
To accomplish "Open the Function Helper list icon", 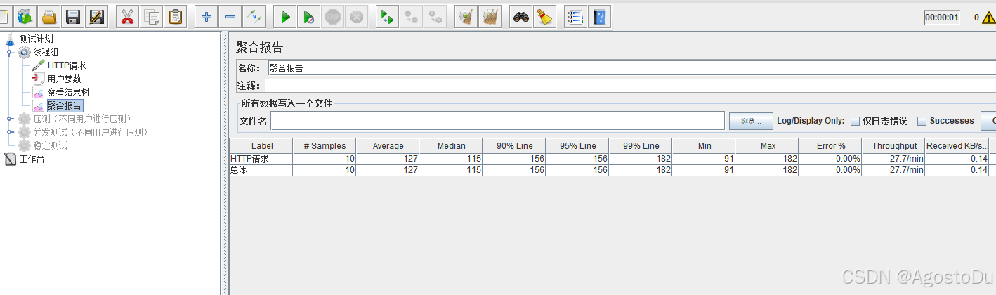I will point(575,16).
